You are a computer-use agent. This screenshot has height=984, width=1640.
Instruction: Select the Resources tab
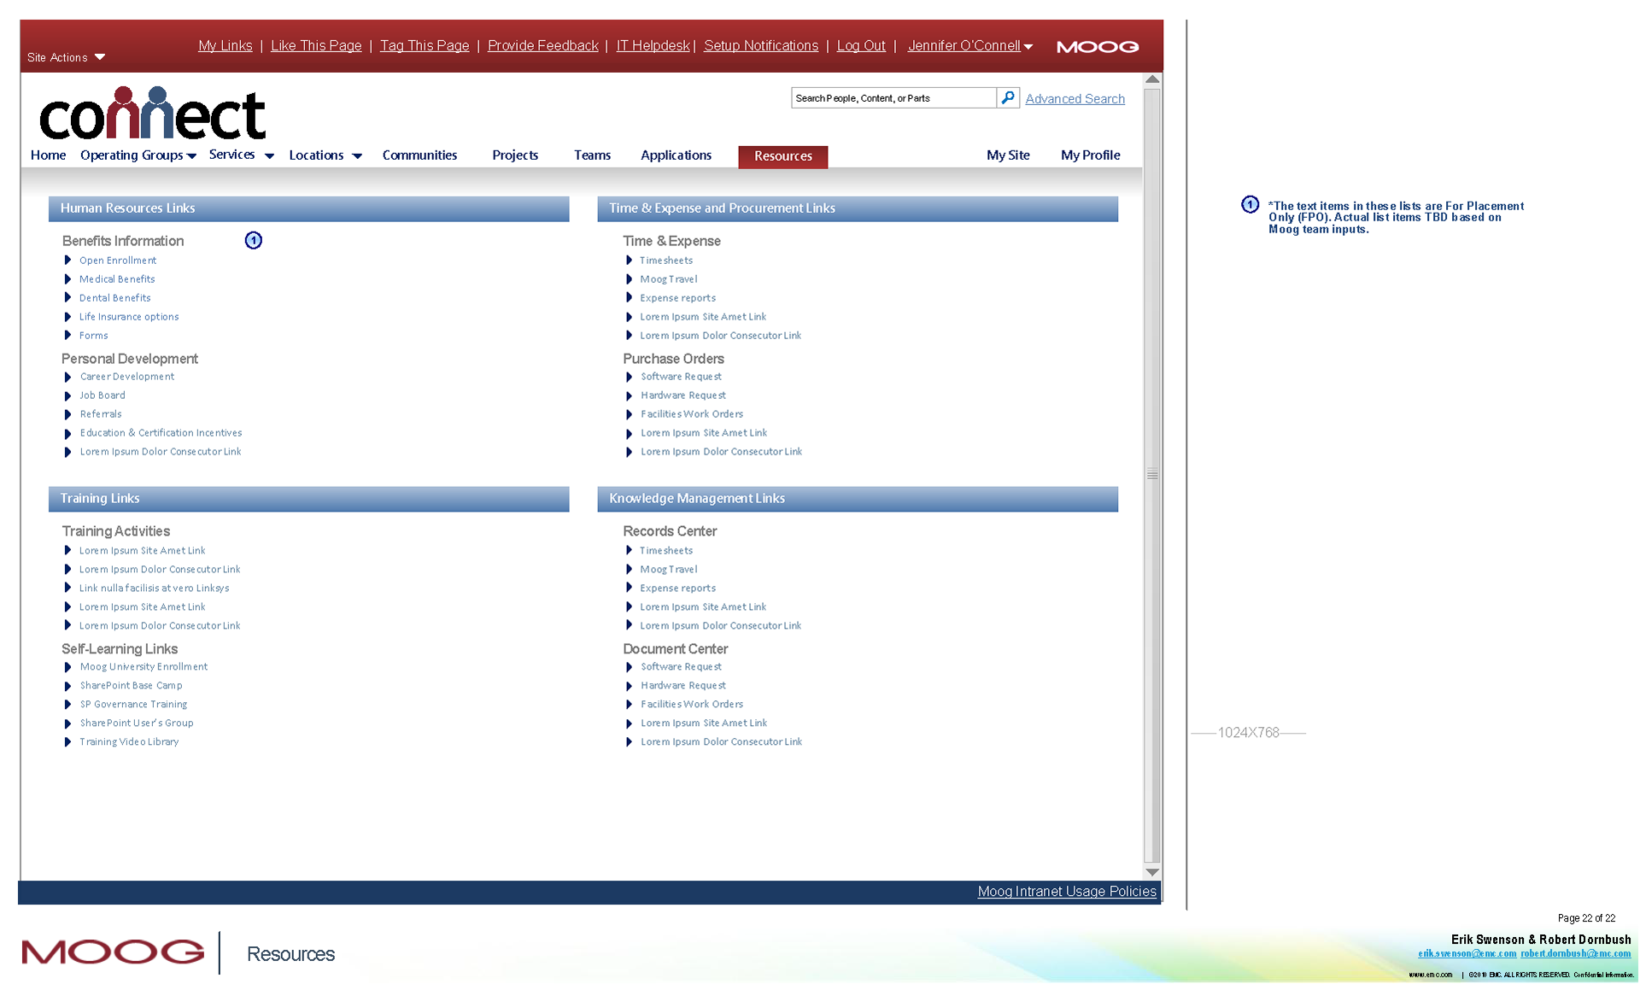pos(782,156)
